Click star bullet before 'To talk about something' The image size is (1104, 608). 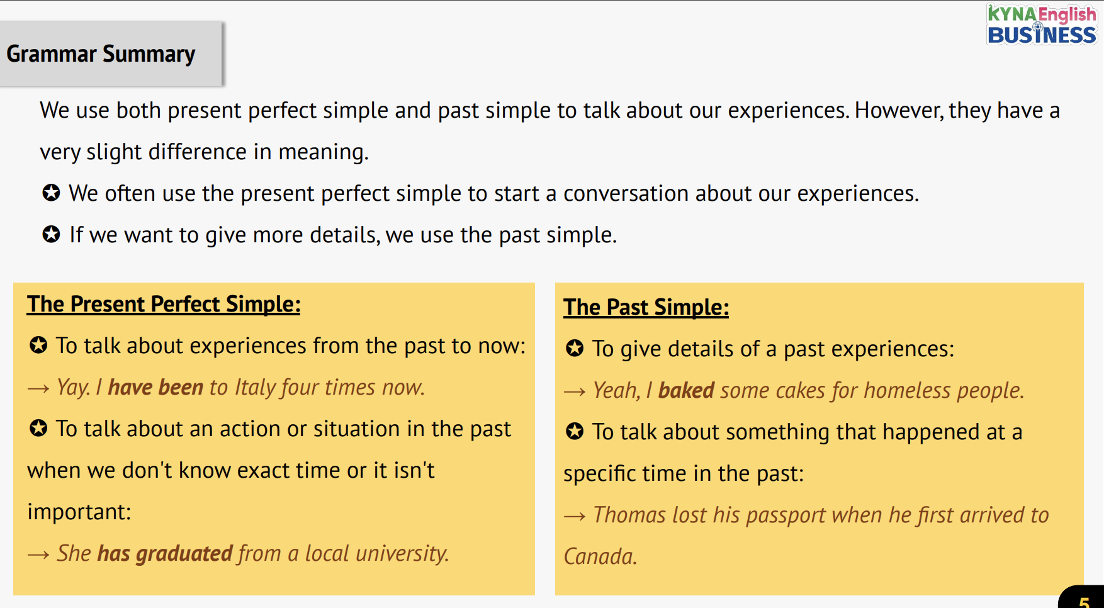pyautogui.click(x=575, y=431)
